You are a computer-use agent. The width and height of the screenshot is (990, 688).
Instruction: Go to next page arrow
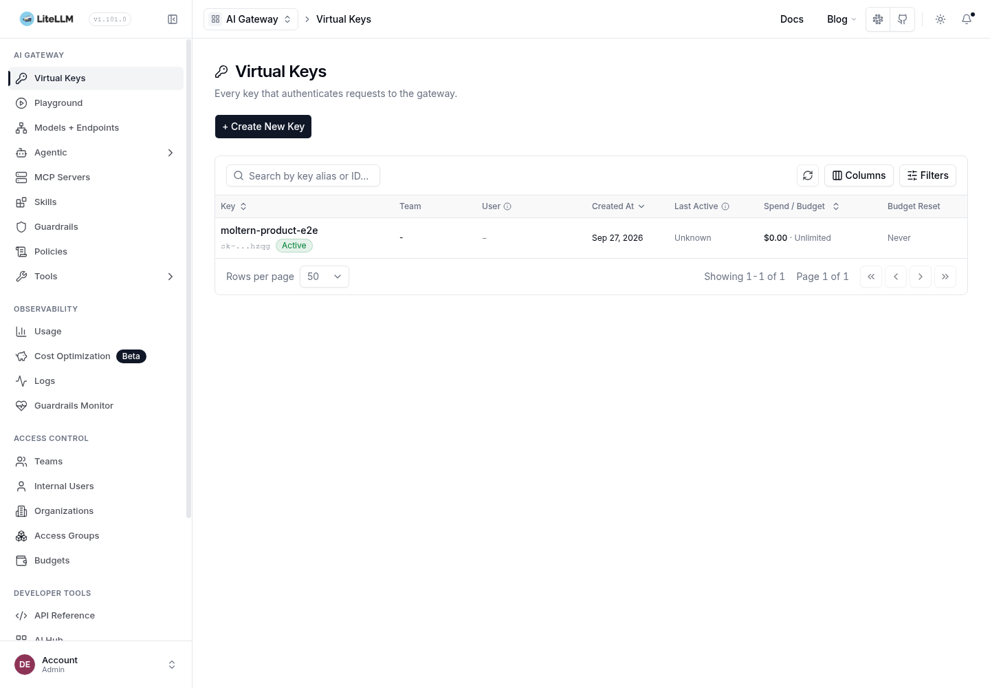click(x=921, y=277)
